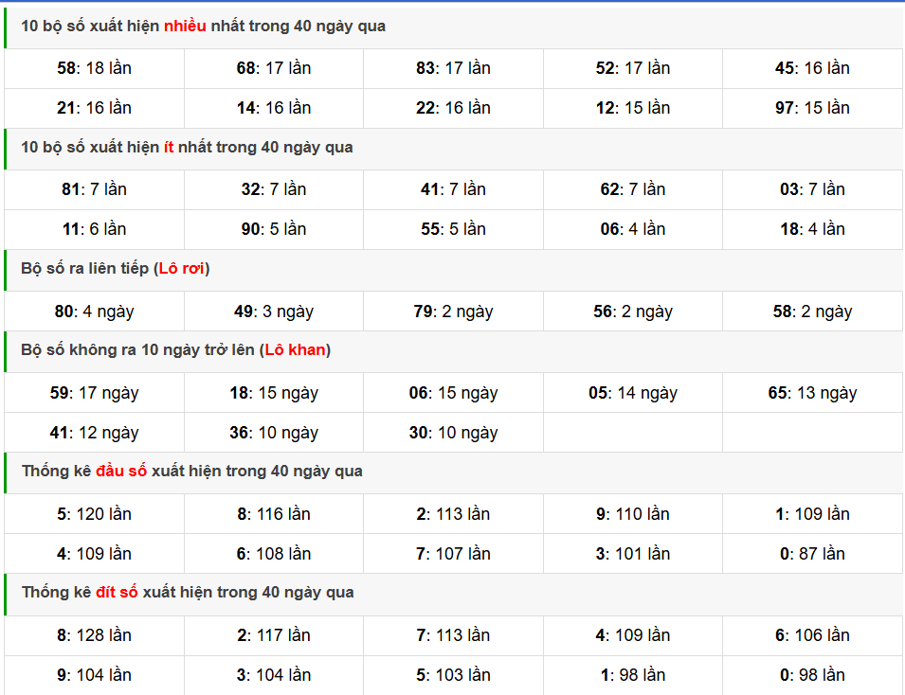Click the red "Lô khan" text
Image resolution: width=905 pixels, height=695 pixels.
[x=296, y=350]
